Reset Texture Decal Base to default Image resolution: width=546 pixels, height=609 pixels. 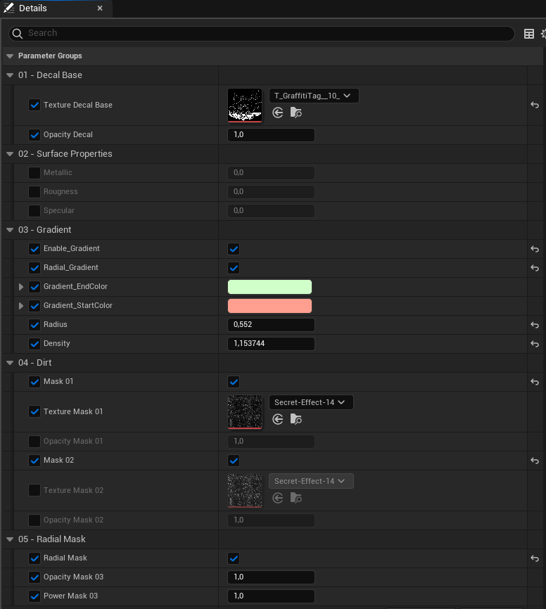click(x=535, y=105)
